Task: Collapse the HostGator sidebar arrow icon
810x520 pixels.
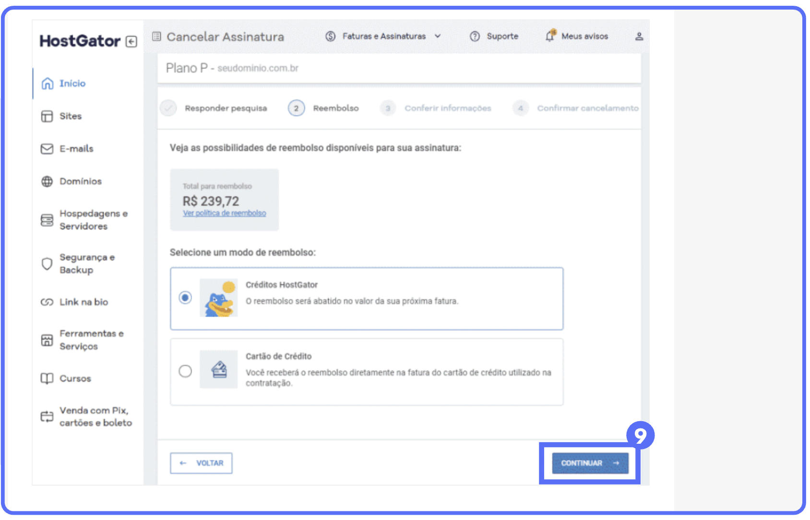Action: [131, 42]
